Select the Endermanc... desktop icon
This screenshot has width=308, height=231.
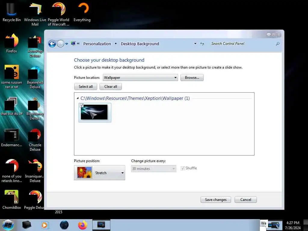(11, 137)
